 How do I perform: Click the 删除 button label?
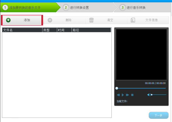[69, 20]
